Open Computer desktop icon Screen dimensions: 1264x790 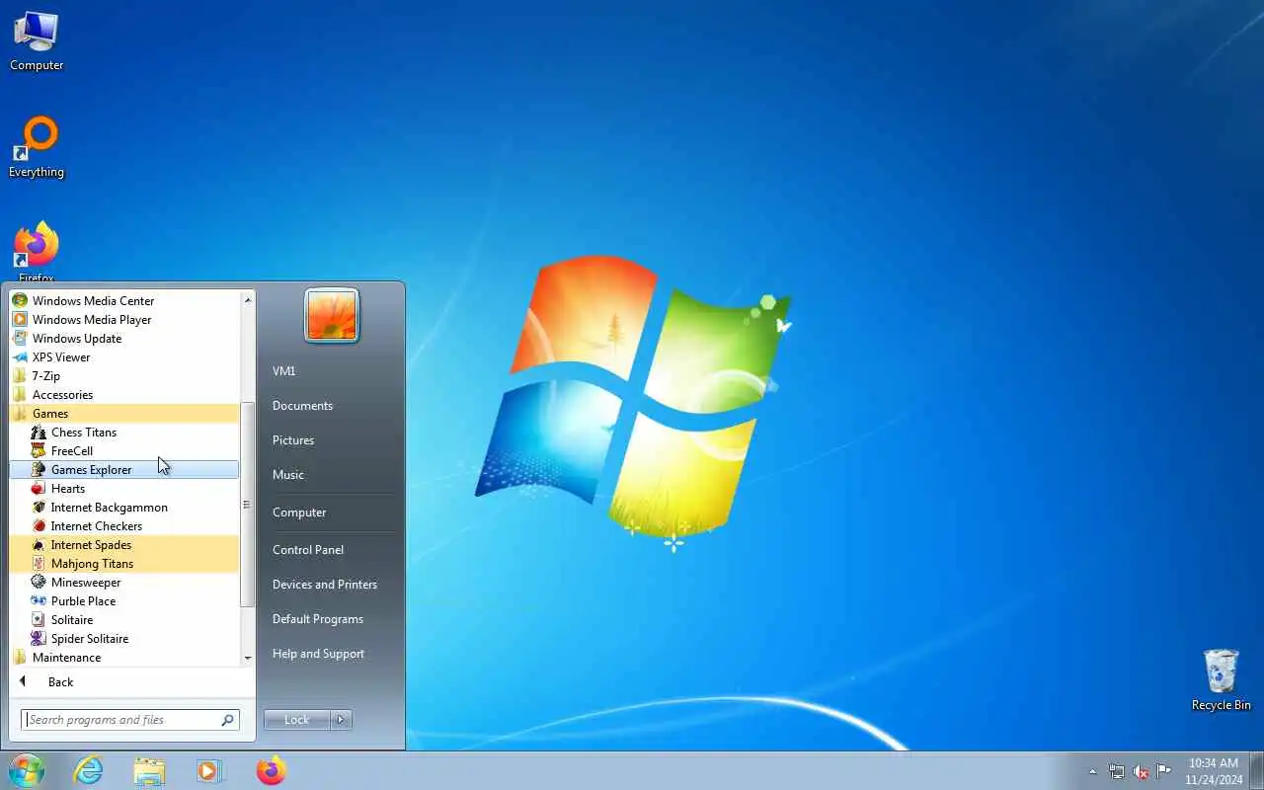[37, 41]
